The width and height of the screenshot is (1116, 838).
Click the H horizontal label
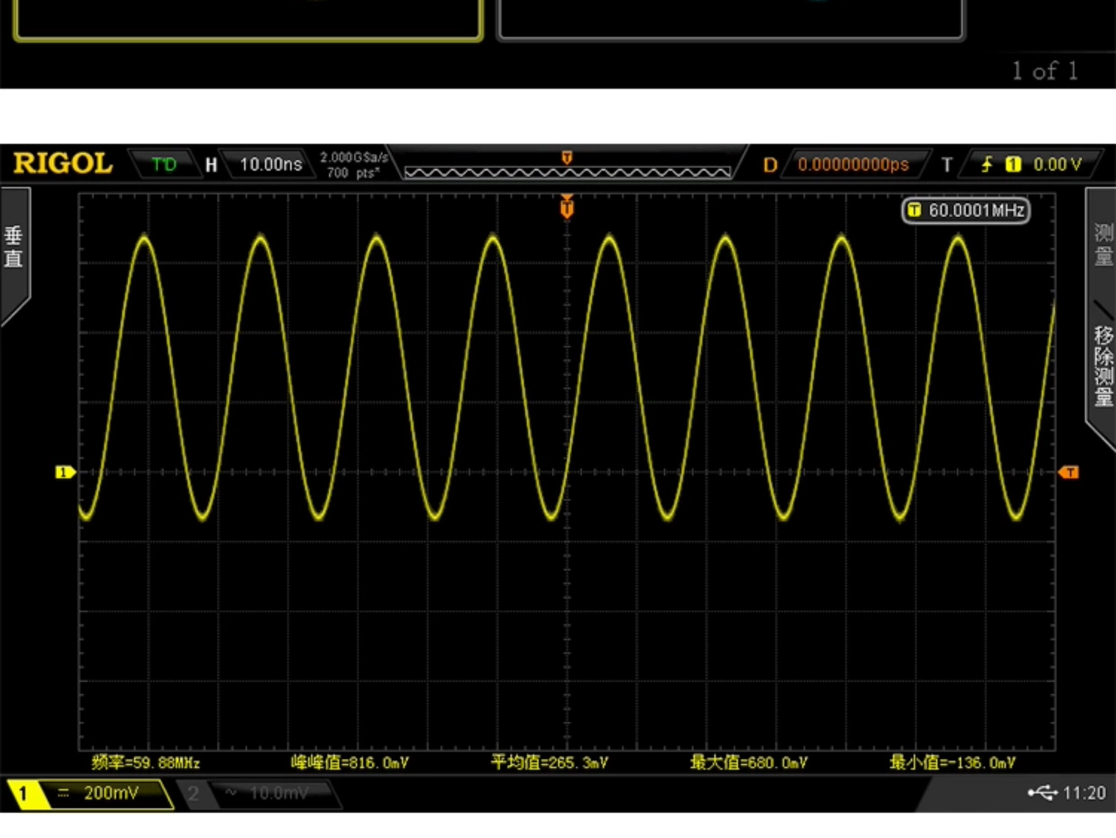pyautogui.click(x=211, y=165)
